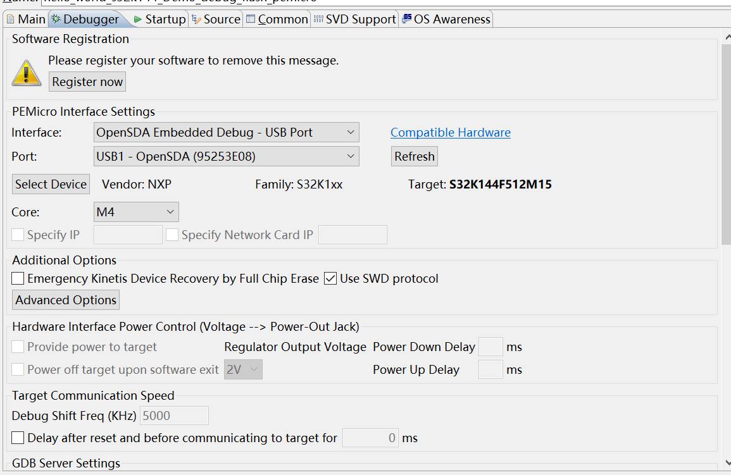This screenshot has width=731, height=475.
Task: Click the delay after reset ms field
Action: click(370, 438)
